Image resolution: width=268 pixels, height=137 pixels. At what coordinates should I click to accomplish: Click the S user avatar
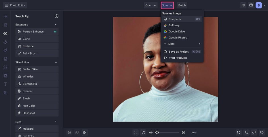click(259, 5)
